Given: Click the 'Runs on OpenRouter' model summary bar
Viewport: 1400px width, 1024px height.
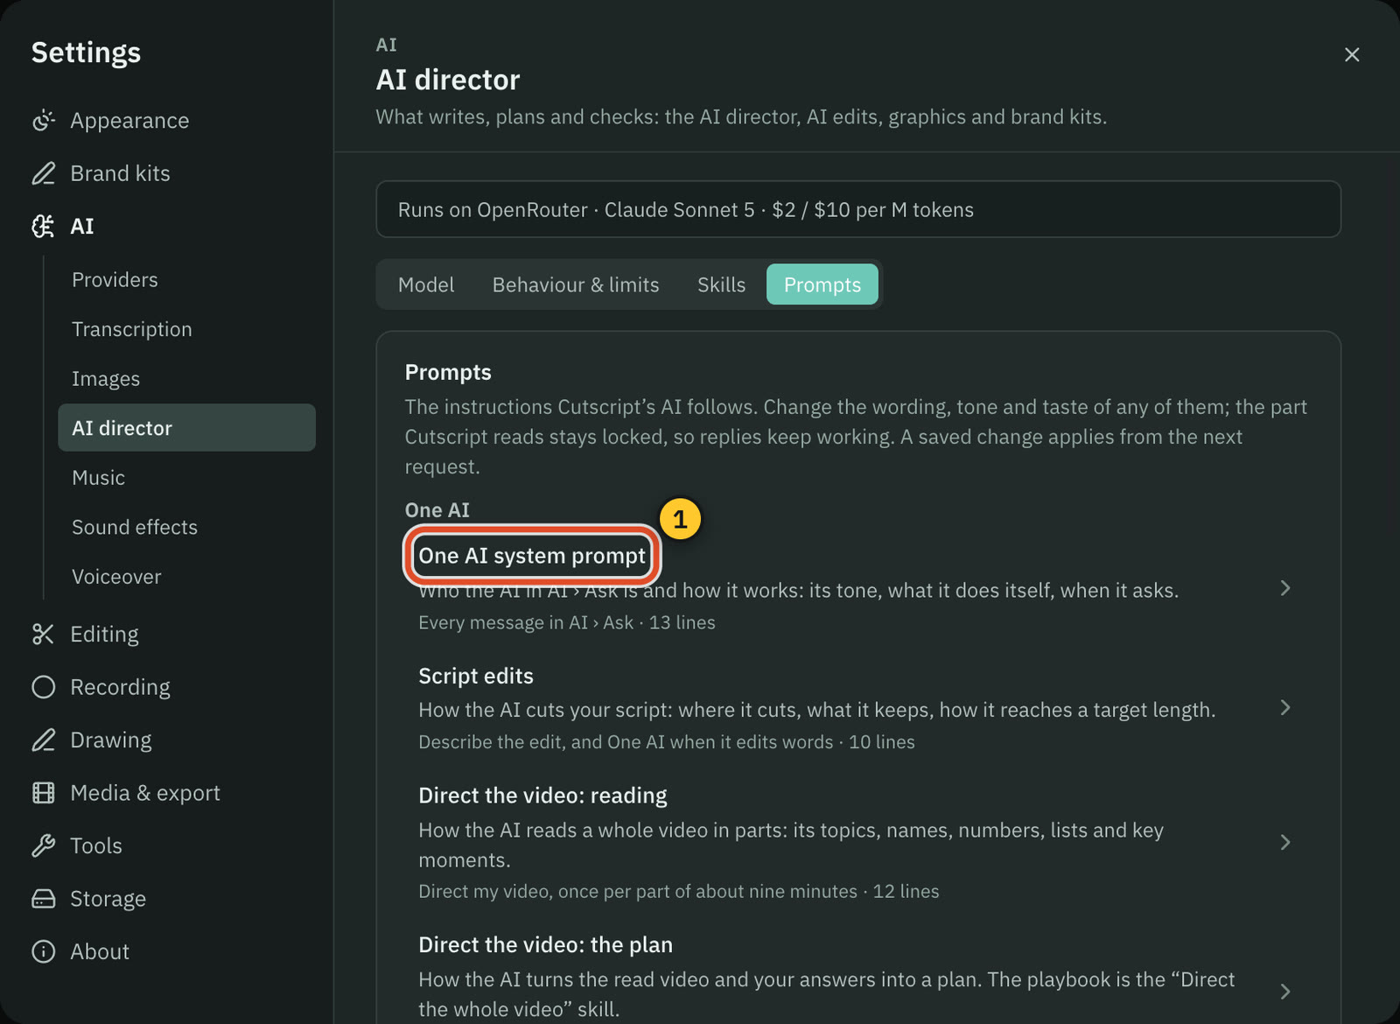Looking at the screenshot, I should 858,209.
